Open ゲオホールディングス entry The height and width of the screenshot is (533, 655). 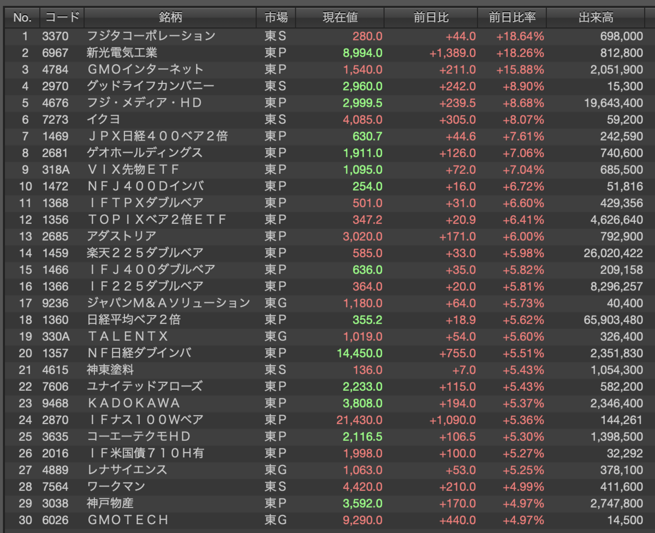[145, 153]
